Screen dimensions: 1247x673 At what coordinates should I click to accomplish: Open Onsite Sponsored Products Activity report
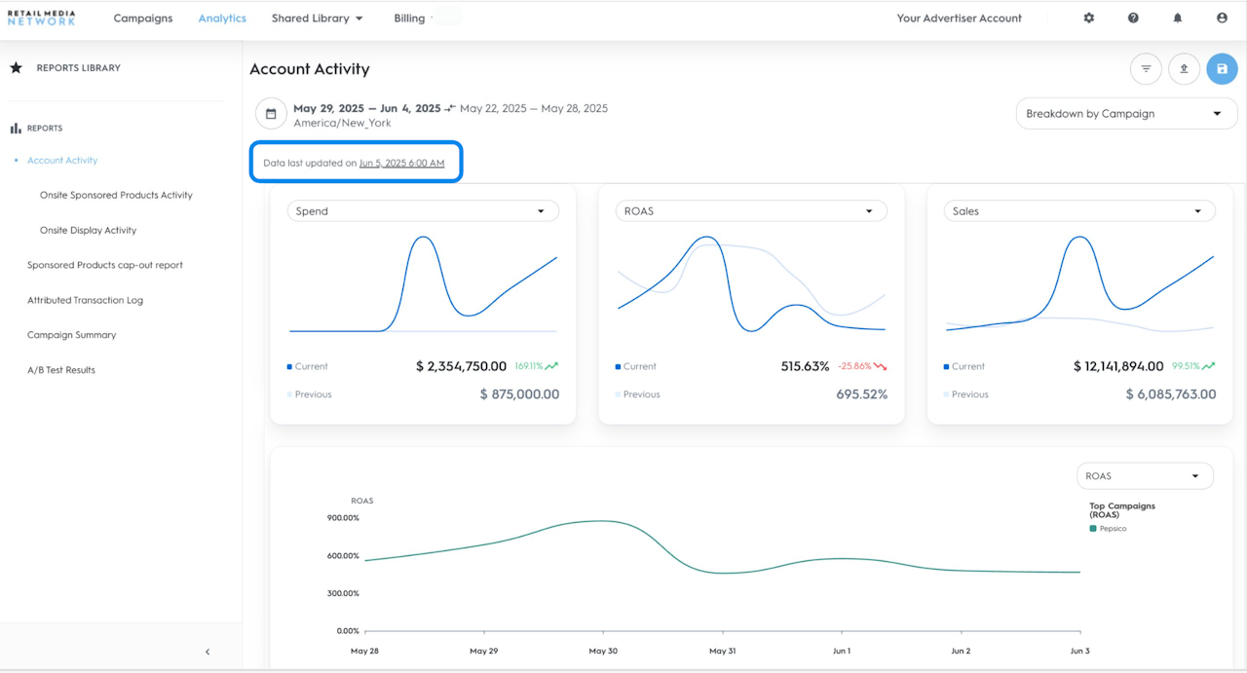click(116, 196)
